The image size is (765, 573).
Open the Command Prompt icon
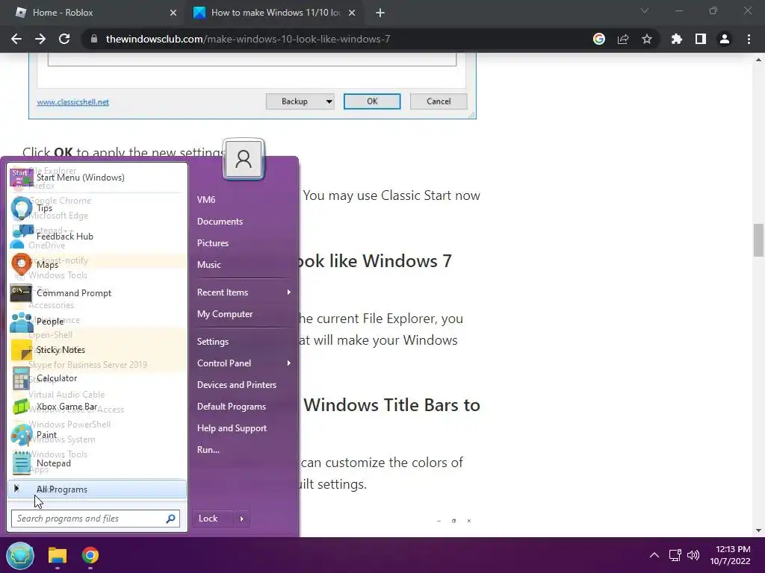coord(21,292)
